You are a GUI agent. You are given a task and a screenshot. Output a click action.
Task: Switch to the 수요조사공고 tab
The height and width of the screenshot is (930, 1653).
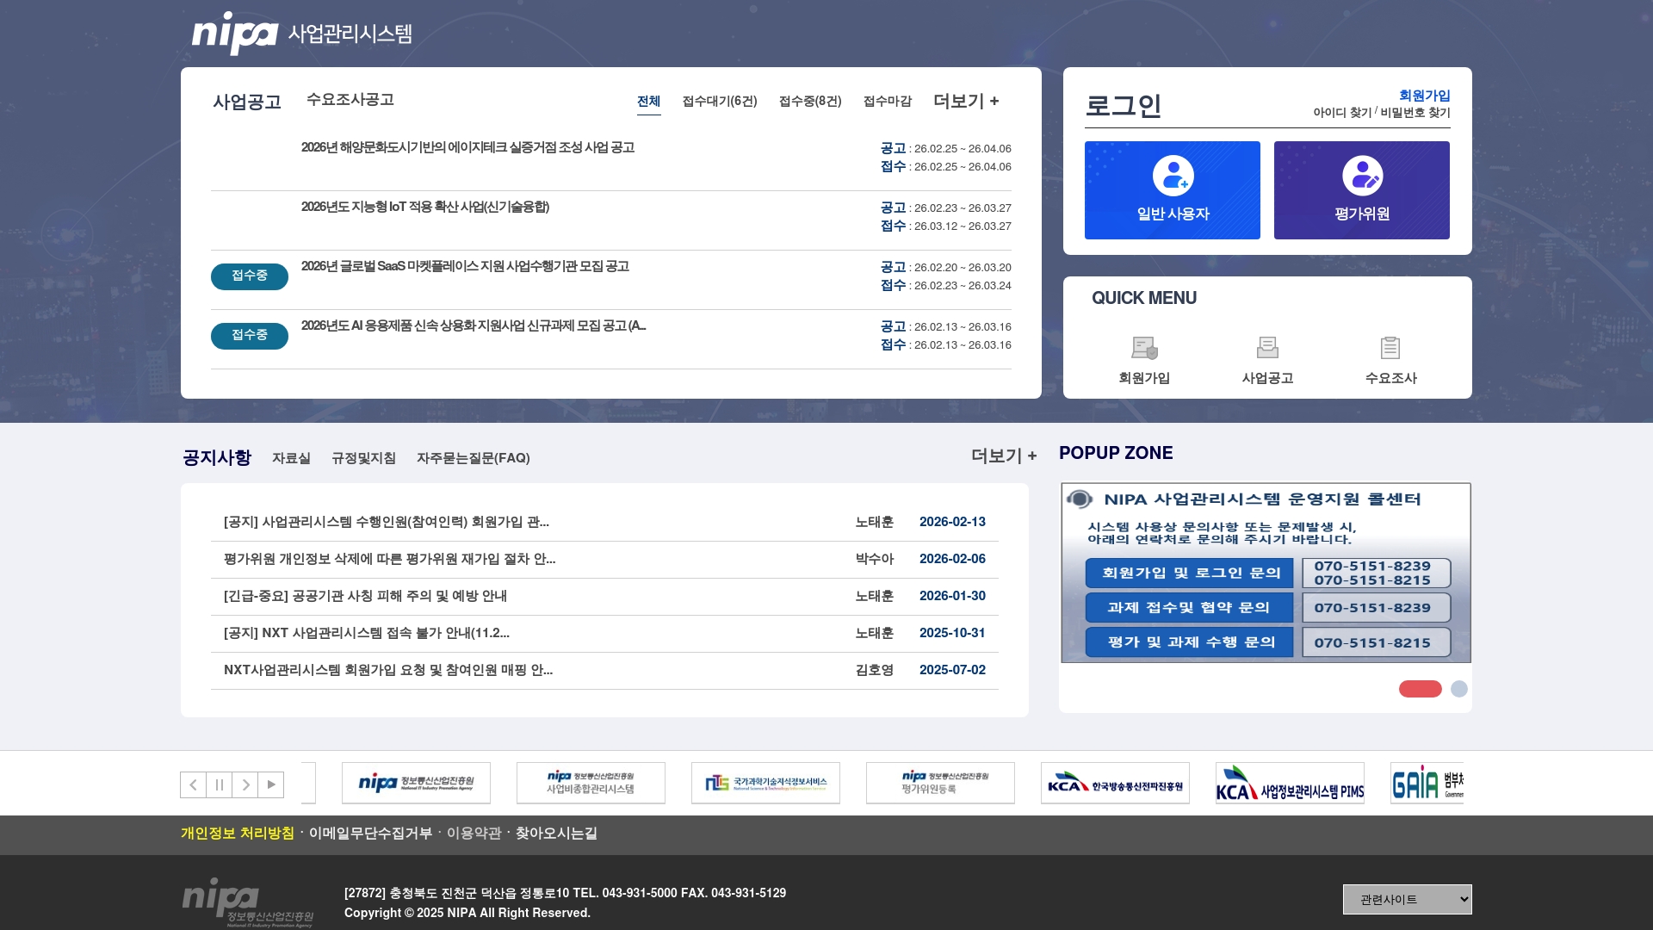(x=350, y=99)
